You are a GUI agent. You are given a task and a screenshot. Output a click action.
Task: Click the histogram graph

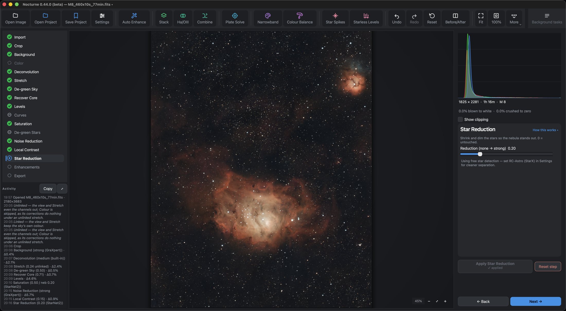pos(509,65)
